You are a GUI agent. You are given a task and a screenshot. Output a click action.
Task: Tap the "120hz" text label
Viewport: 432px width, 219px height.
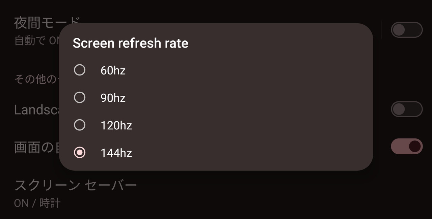click(x=116, y=126)
